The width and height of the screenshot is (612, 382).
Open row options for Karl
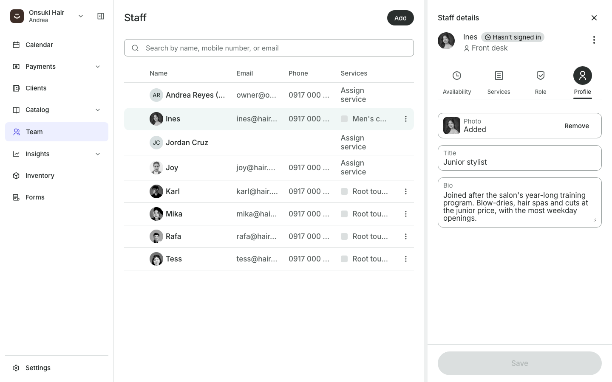point(406,191)
